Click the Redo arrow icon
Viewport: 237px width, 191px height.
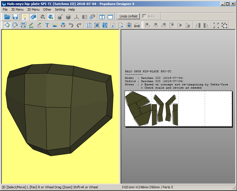[x=79, y=25]
